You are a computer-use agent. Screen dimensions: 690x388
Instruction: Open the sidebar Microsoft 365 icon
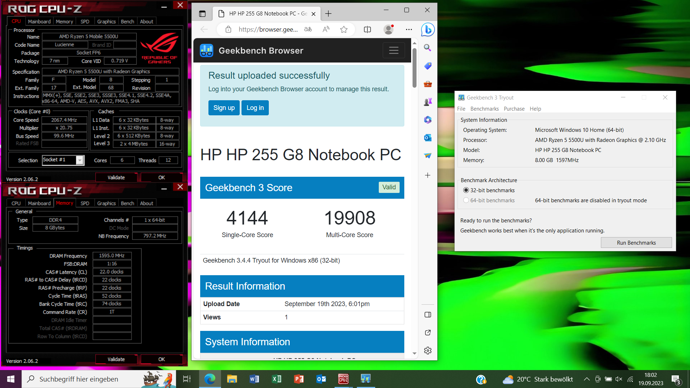(x=428, y=120)
